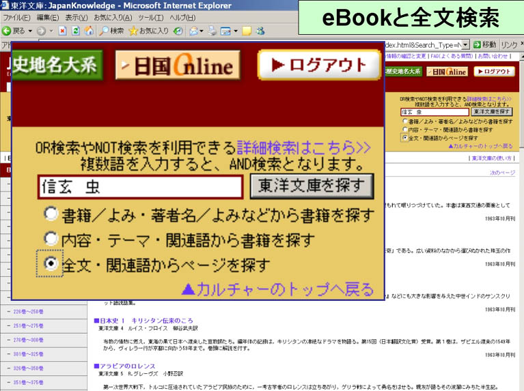Image resolution: width=524 pixels, height=391 pixels.
Task: Expand sidebar item 351巻~375巻
Action: (28, 382)
